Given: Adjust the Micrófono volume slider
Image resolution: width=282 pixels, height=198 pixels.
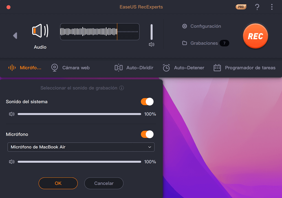Looking at the screenshot, I should tap(79, 162).
